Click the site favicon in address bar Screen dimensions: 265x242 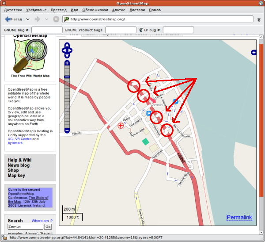click(x=66, y=19)
